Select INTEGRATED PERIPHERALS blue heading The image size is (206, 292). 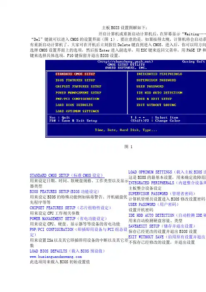167,183
